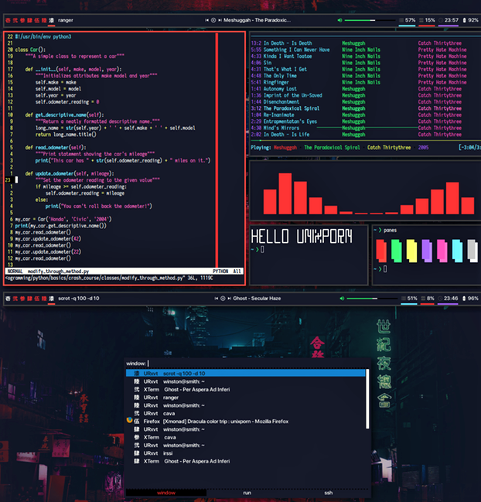
Task: Click the 23:46 clock
Action: coord(448,299)
